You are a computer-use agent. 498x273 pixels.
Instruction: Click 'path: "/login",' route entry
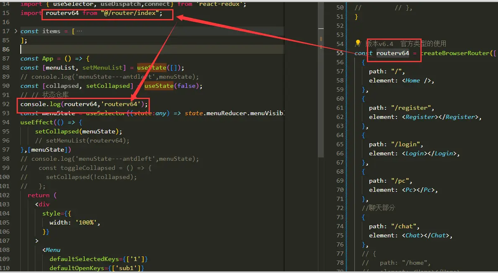pyautogui.click(x=396, y=144)
